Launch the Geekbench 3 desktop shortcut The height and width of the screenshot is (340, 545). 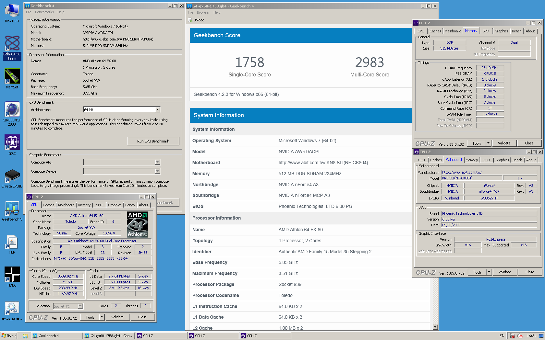[x=12, y=211]
